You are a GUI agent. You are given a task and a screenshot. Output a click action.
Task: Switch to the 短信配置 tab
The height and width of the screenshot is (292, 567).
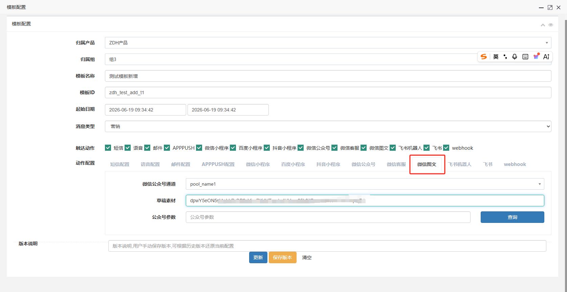click(x=120, y=164)
